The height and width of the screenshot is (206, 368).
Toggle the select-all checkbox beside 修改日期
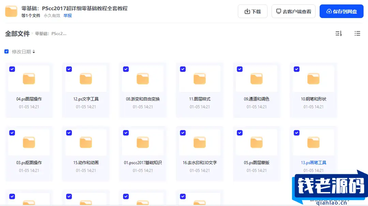[x=6, y=51]
